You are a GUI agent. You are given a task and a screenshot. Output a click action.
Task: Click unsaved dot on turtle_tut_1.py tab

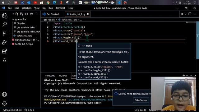click(88, 14)
